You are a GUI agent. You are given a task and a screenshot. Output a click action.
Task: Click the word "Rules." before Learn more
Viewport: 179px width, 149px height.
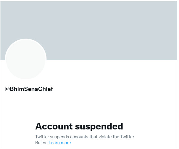[41, 143]
